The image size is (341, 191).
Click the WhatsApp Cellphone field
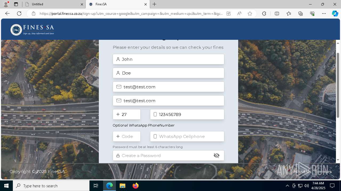pyautogui.click(x=187, y=136)
